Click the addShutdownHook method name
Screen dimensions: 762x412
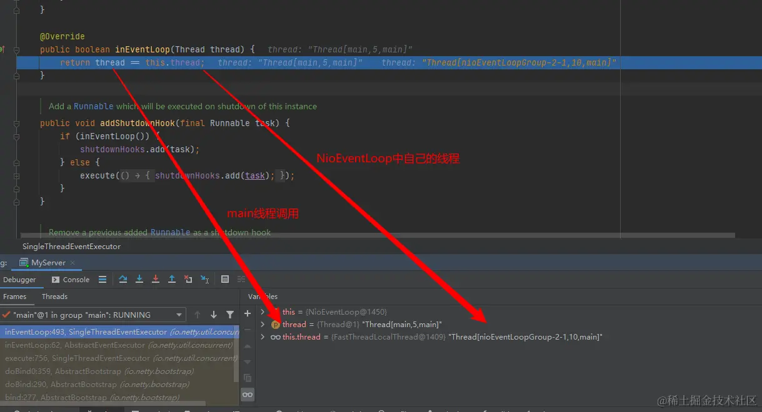[138, 123]
